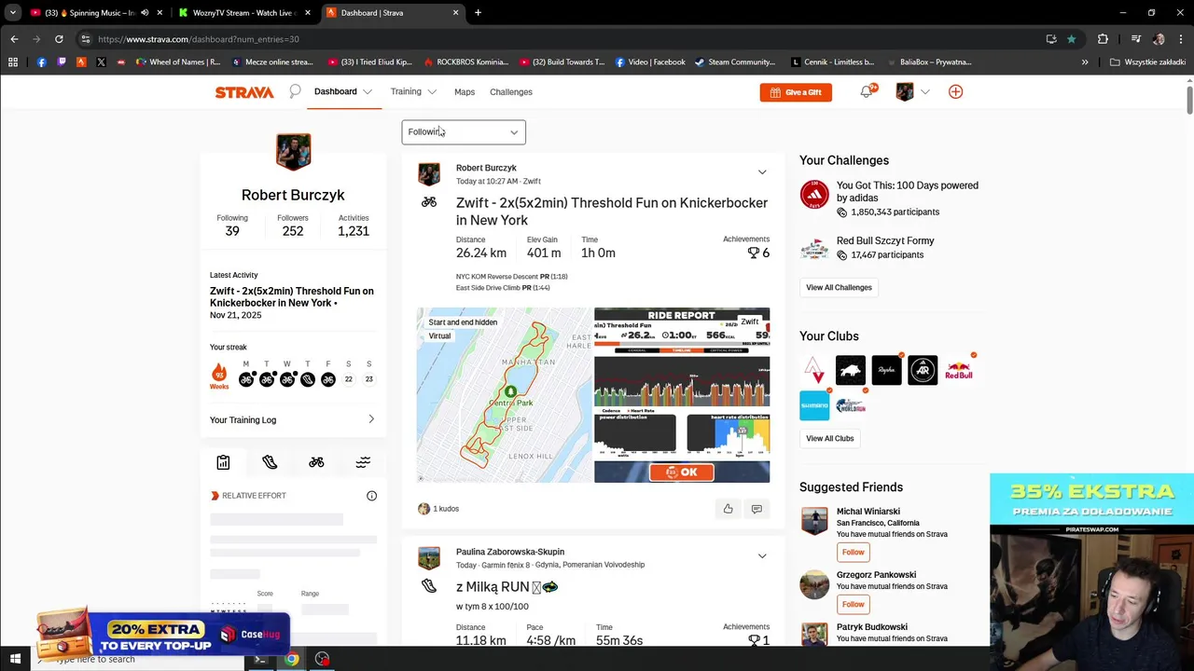The image size is (1194, 671).
Task: Show more bookmarks with the overflow arrows
Action: pyautogui.click(x=1085, y=62)
